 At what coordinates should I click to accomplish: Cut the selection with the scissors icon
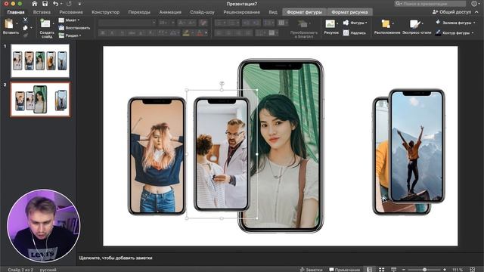pos(25,20)
